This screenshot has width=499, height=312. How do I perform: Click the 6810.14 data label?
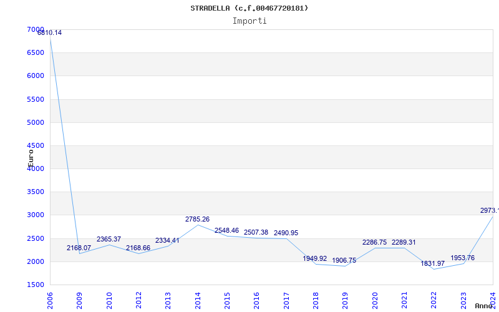(x=50, y=32)
